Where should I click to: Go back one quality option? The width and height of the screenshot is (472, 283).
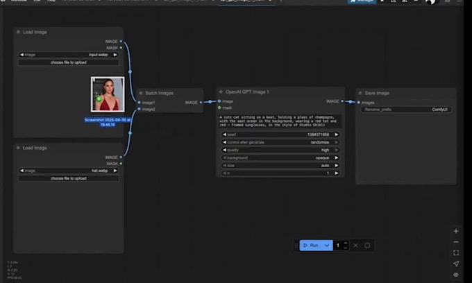click(224, 150)
